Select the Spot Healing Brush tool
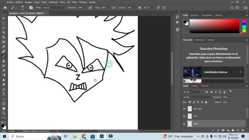Viewport: 249px width, 140px height. pos(4,51)
